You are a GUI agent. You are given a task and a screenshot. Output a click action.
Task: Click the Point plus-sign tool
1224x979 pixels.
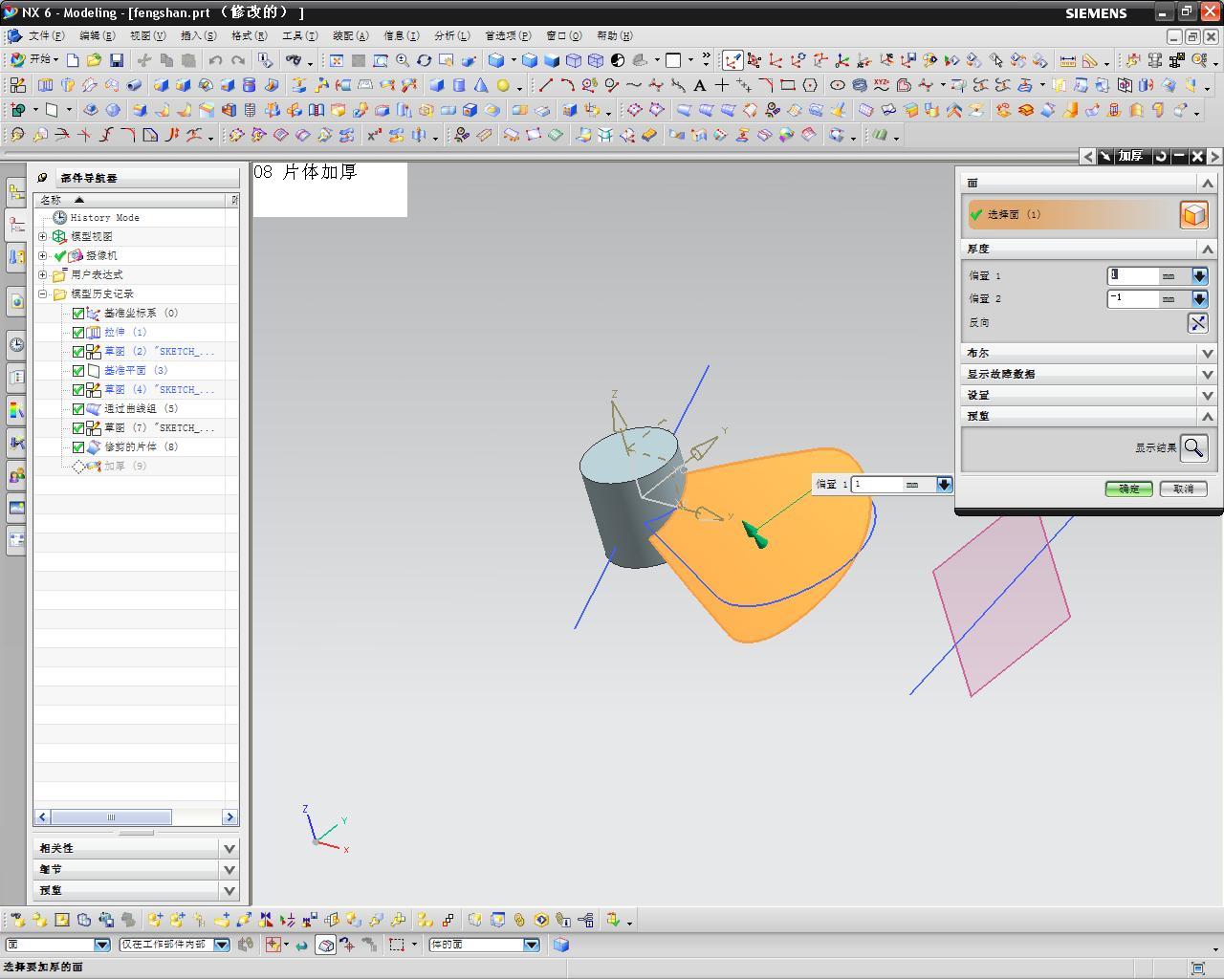coord(722,85)
